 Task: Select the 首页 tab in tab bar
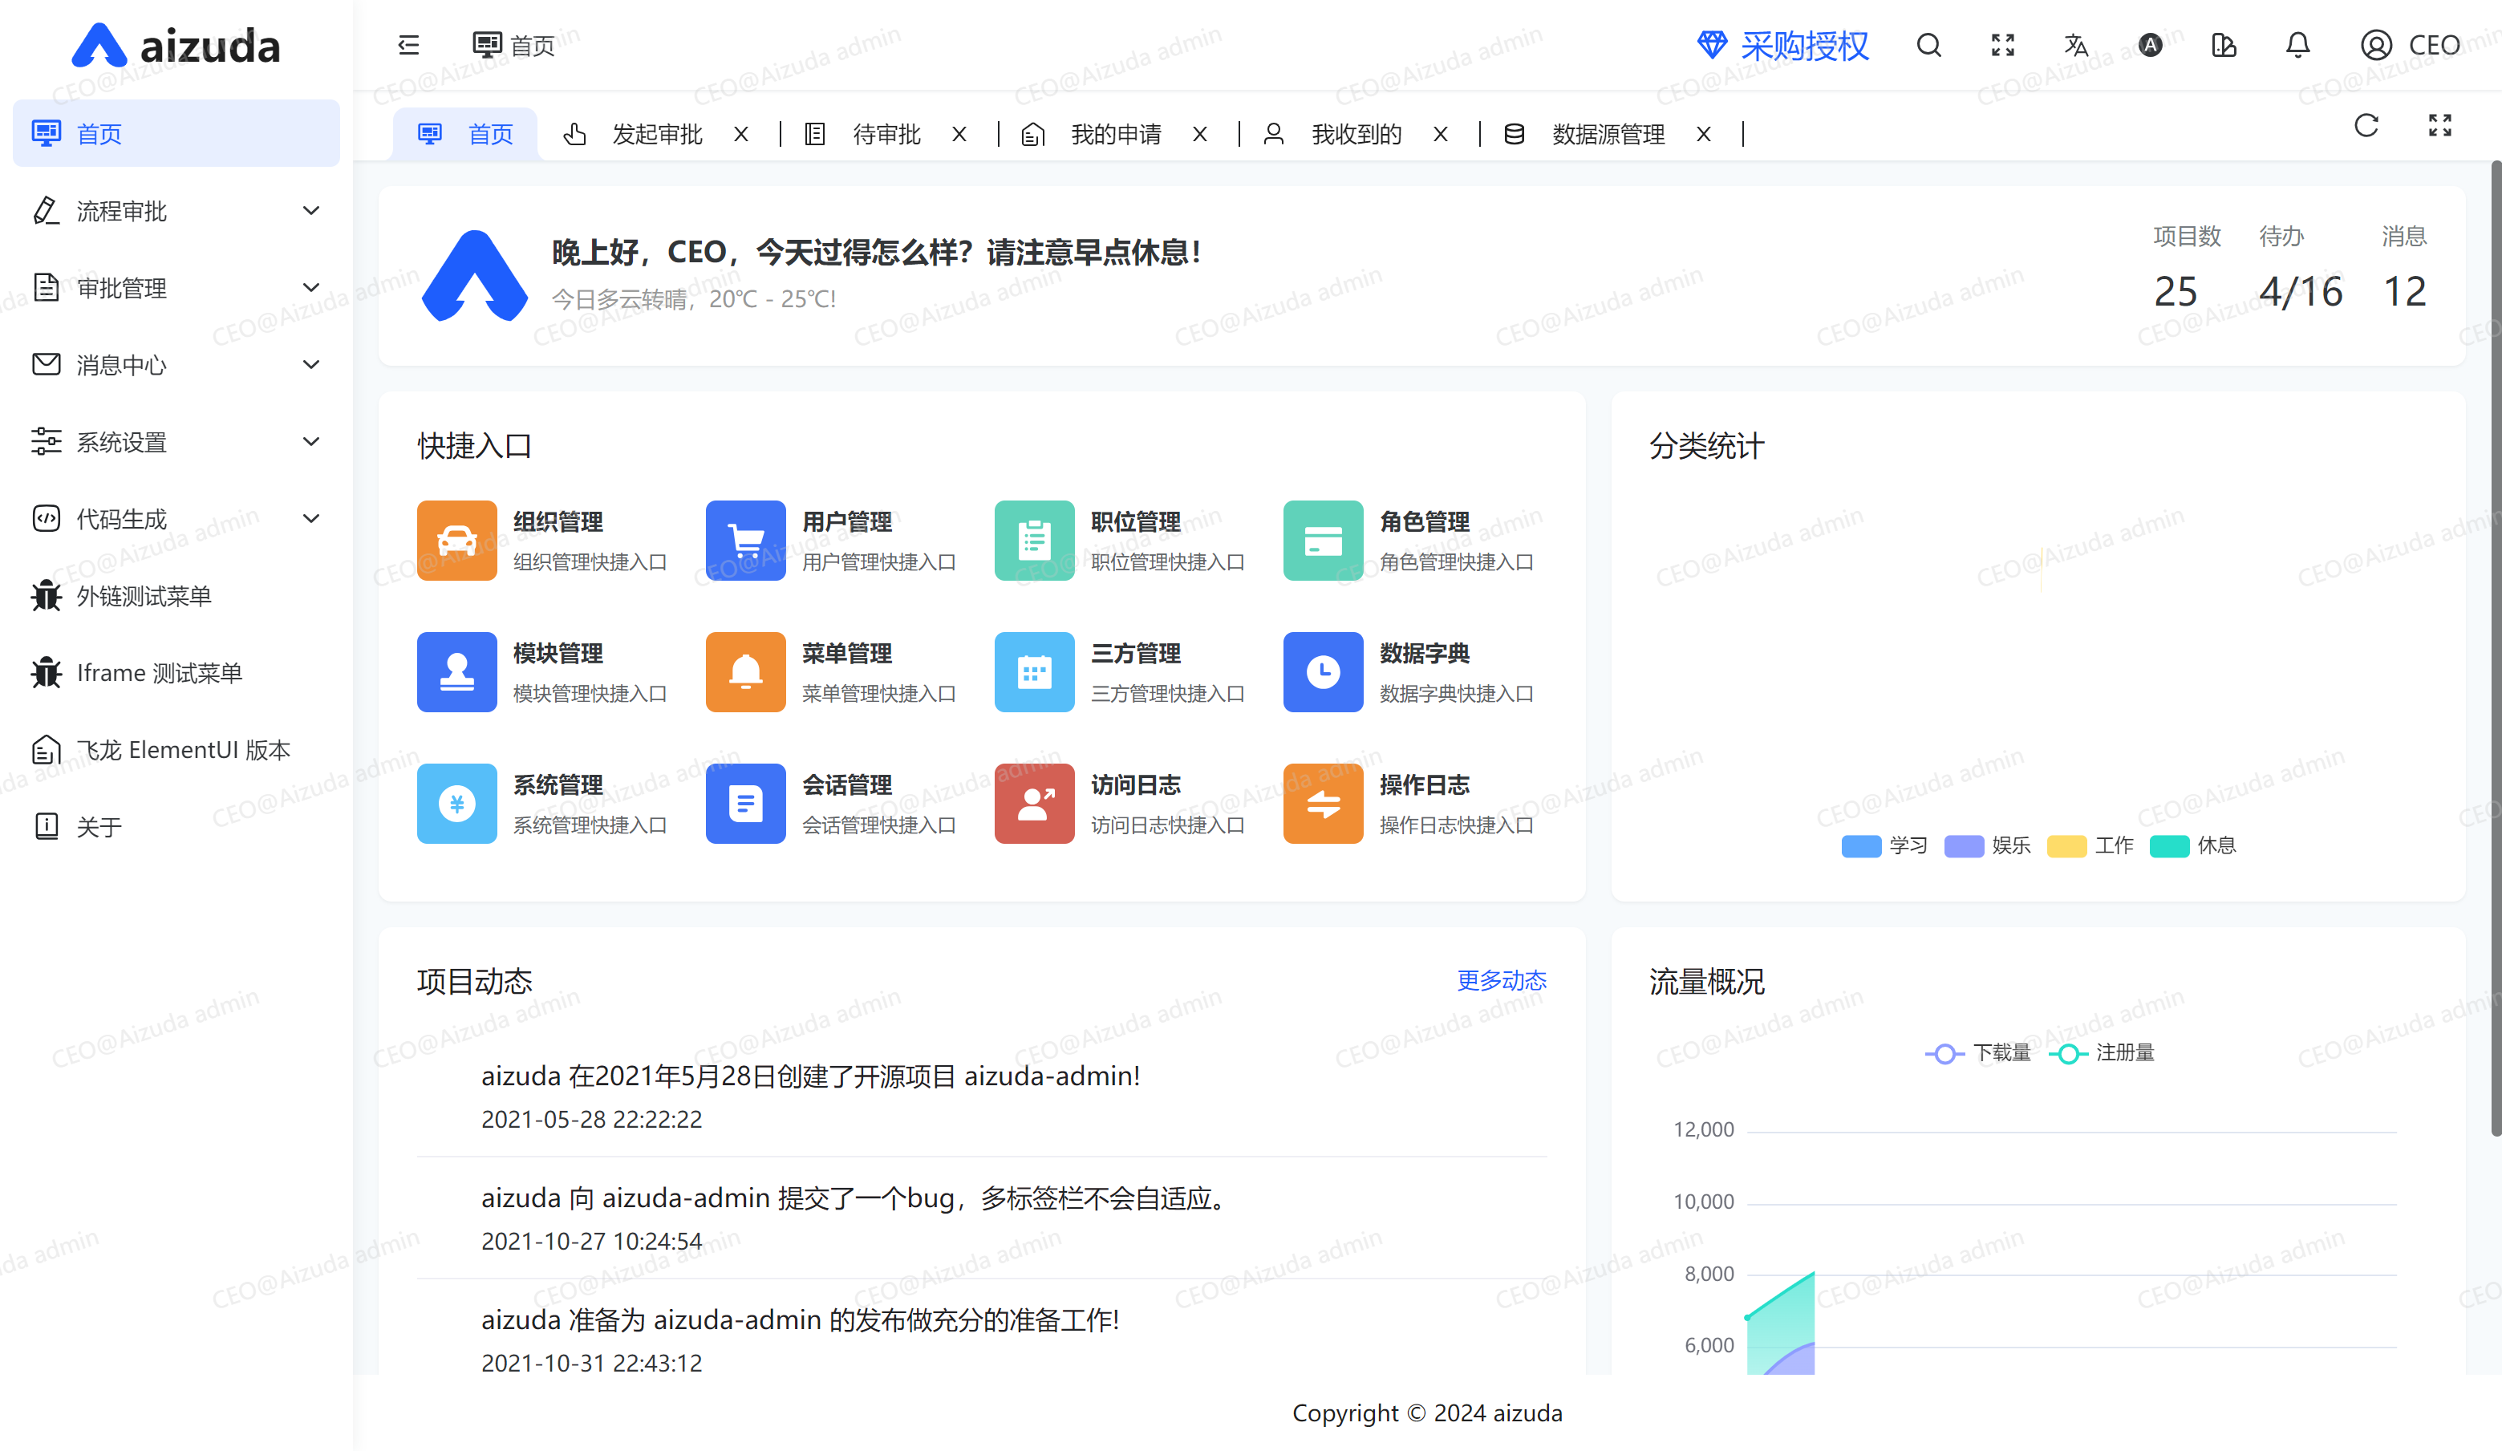(x=465, y=134)
